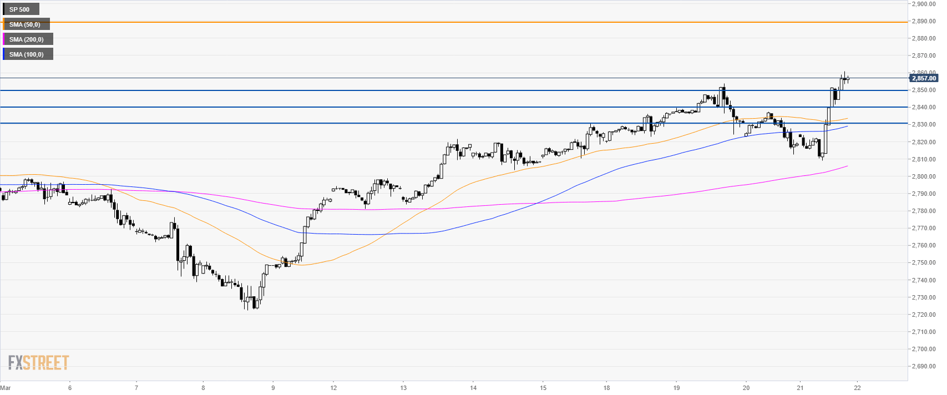Image resolution: width=947 pixels, height=395 pixels.
Task: Click the 2,760.00 price axis label
Action: [x=924, y=245]
